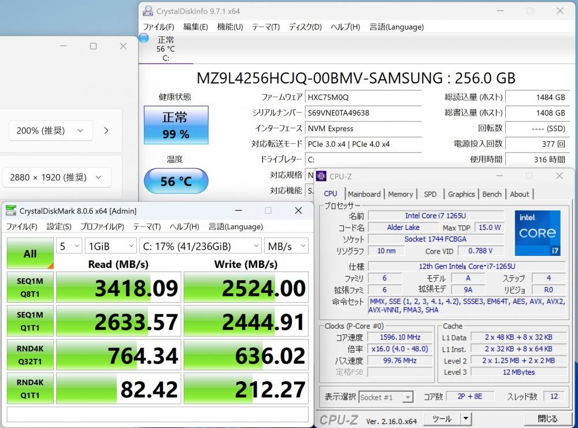This screenshot has width=578, height=428.
Task: Open the MB/s unit dropdown
Action: (x=286, y=246)
